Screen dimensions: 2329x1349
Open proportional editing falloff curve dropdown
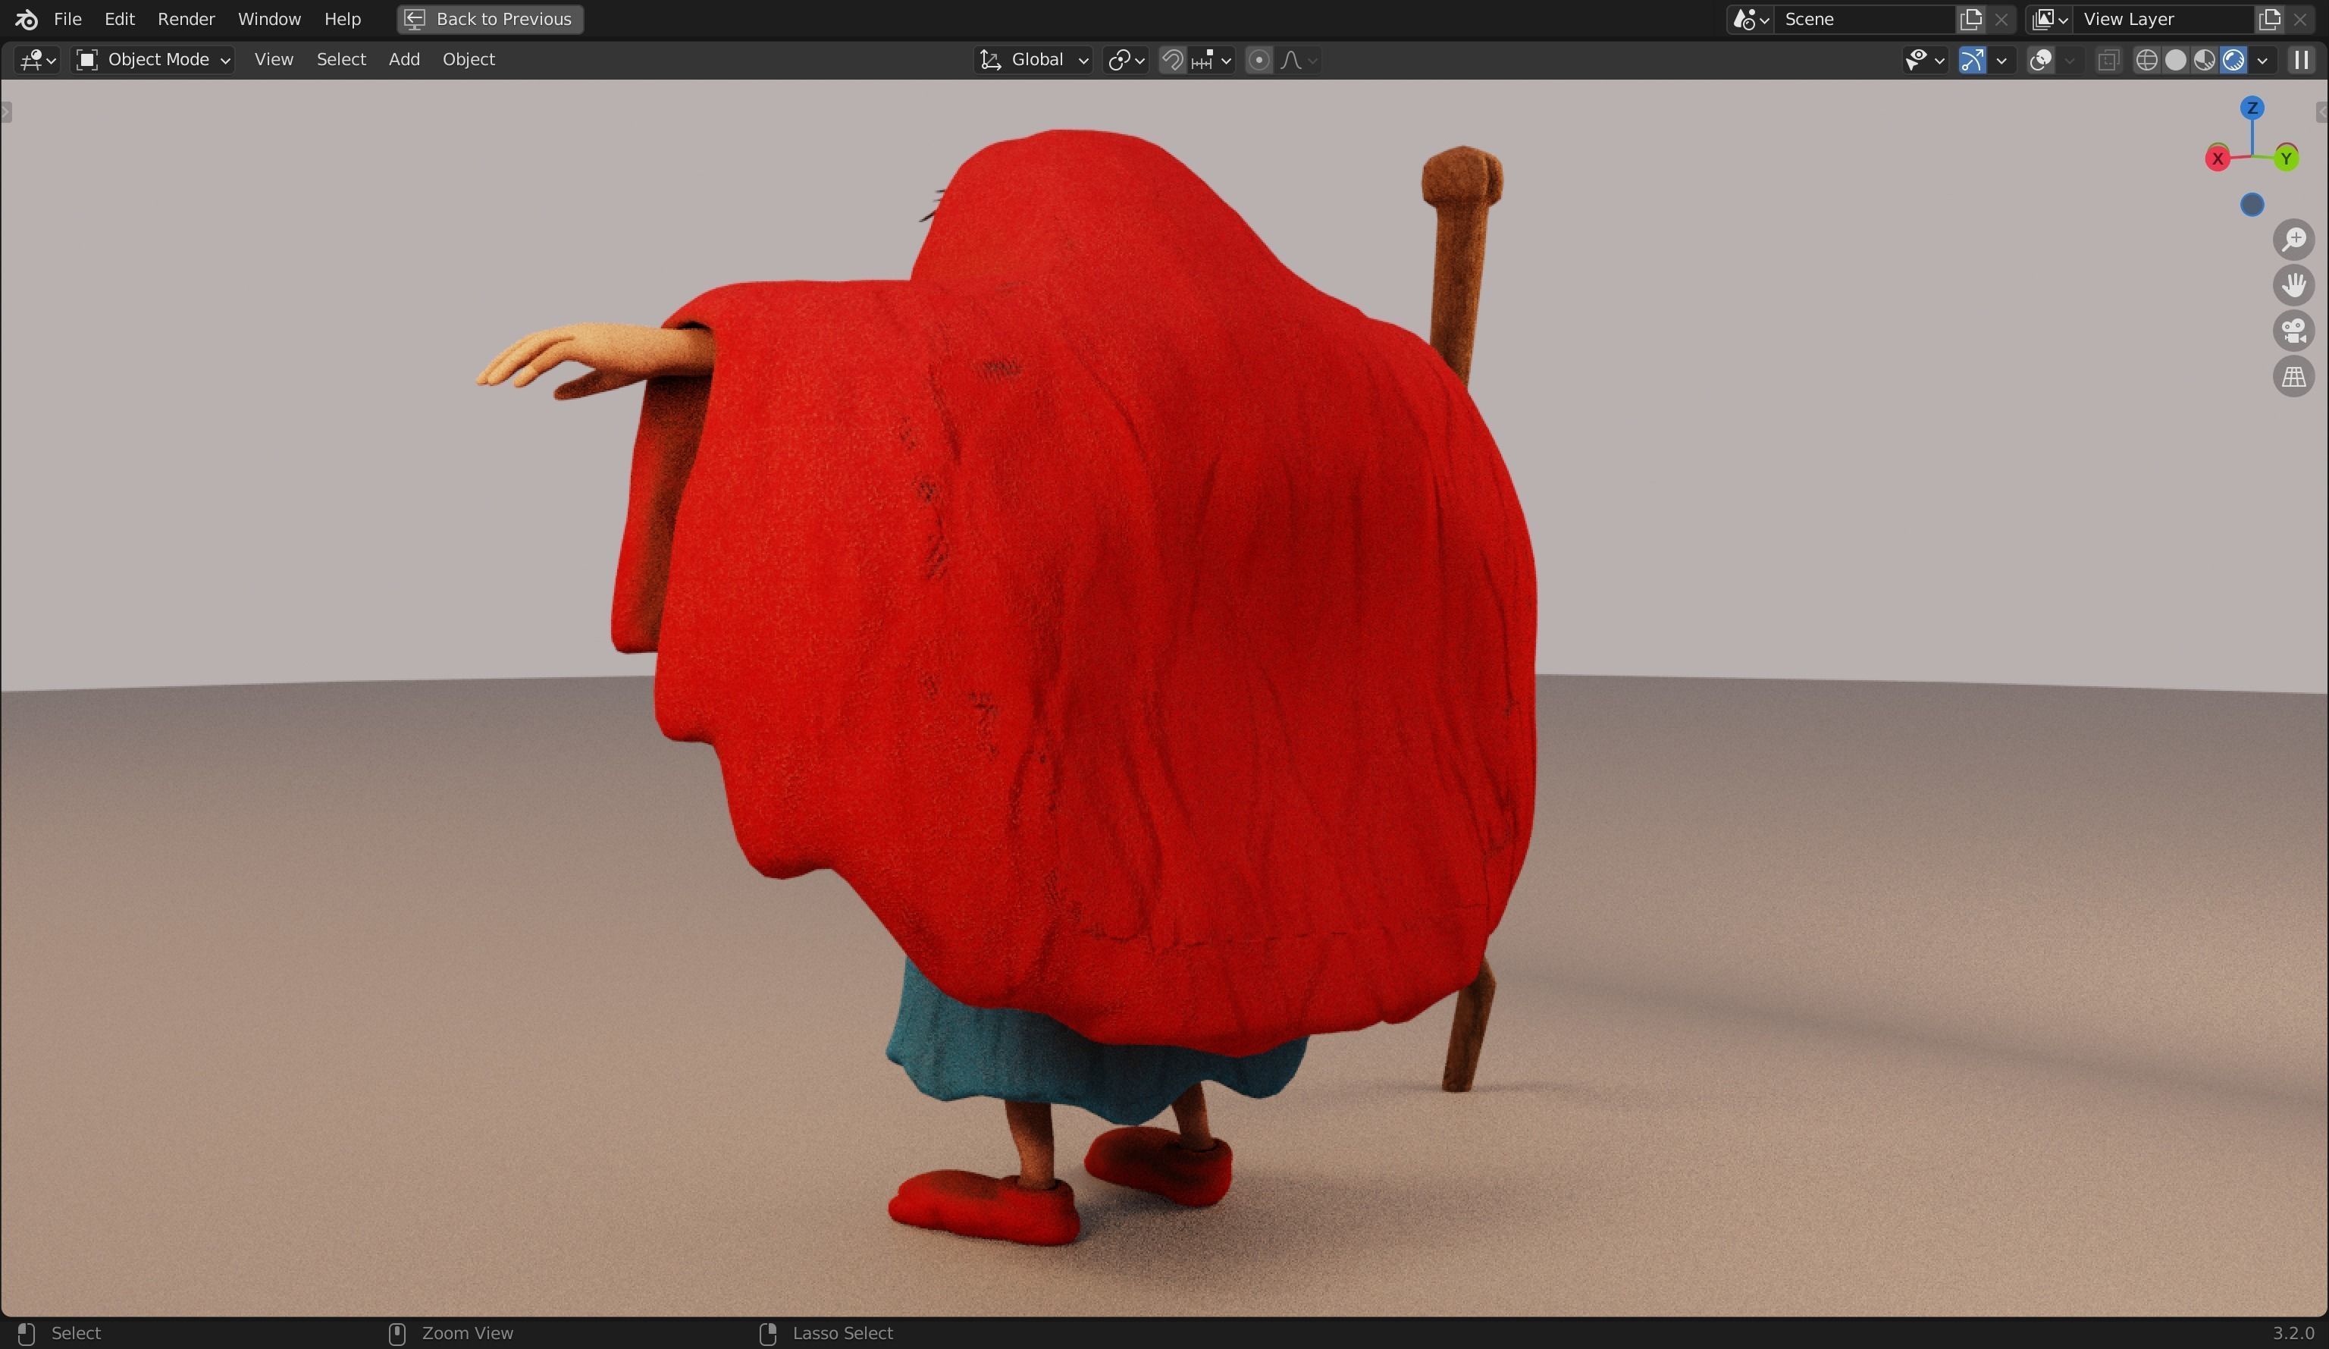click(1298, 60)
